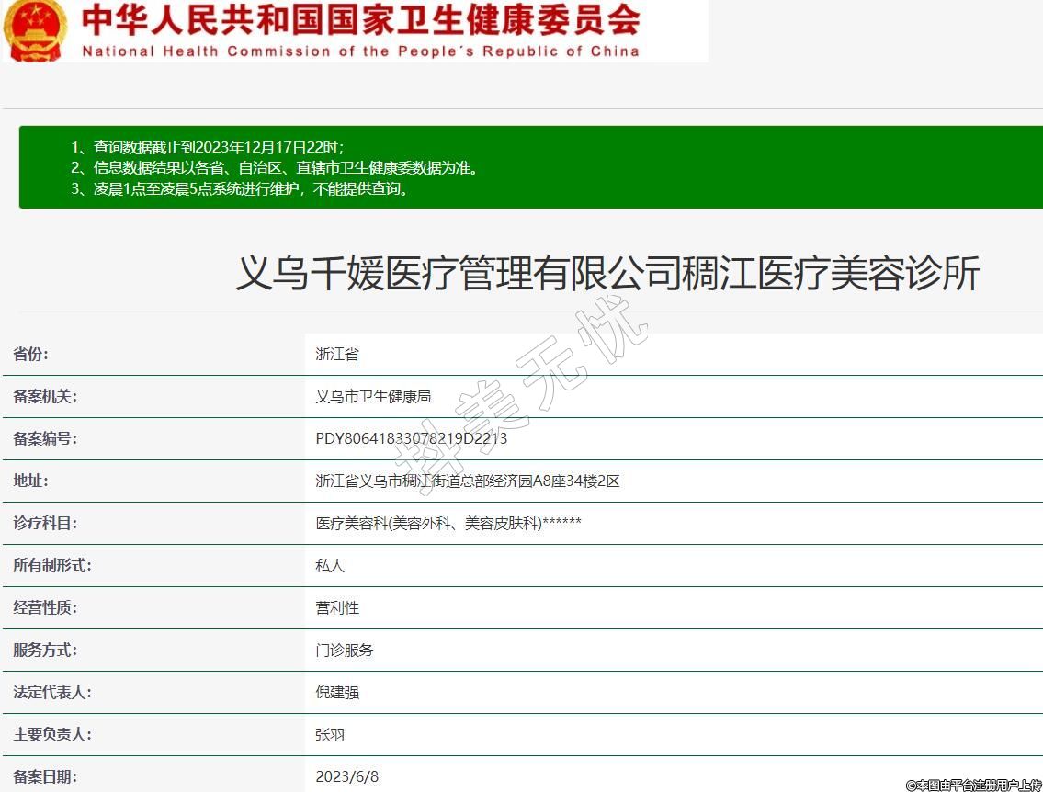The image size is (1043, 792).
Task: Select the medical cosmetology department value
Action: point(448,524)
